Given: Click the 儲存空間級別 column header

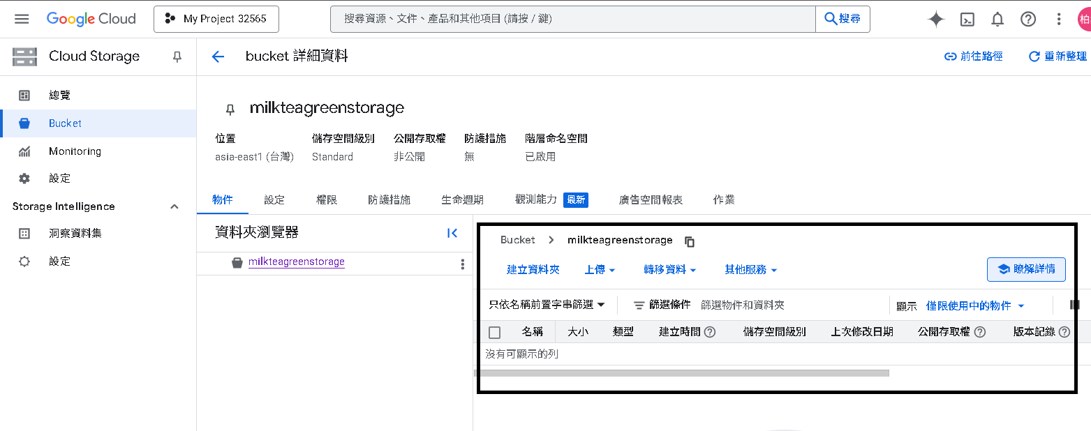Looking at the screenshot, I should [x=775, y=332].
